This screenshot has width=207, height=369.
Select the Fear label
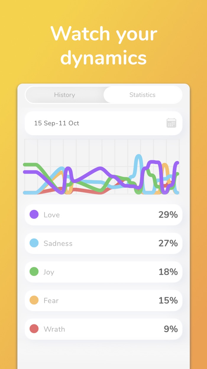click(x=51, y=300)
